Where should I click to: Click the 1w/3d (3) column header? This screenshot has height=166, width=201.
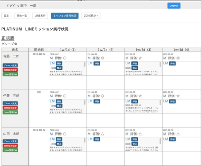tap(143, 49)
